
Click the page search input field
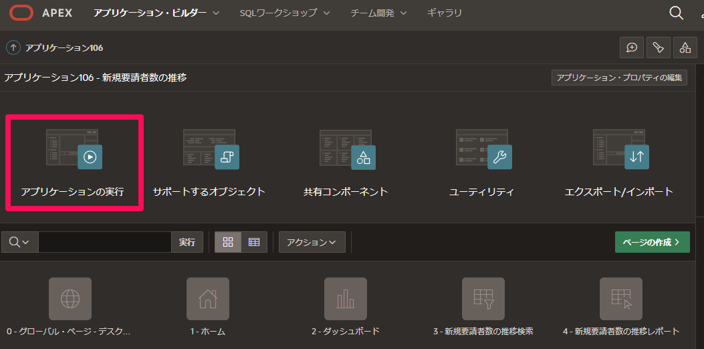(104, 242)
